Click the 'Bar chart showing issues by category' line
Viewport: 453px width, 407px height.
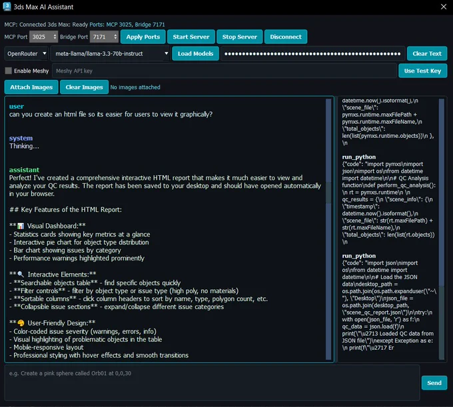(x=65, y=250)
